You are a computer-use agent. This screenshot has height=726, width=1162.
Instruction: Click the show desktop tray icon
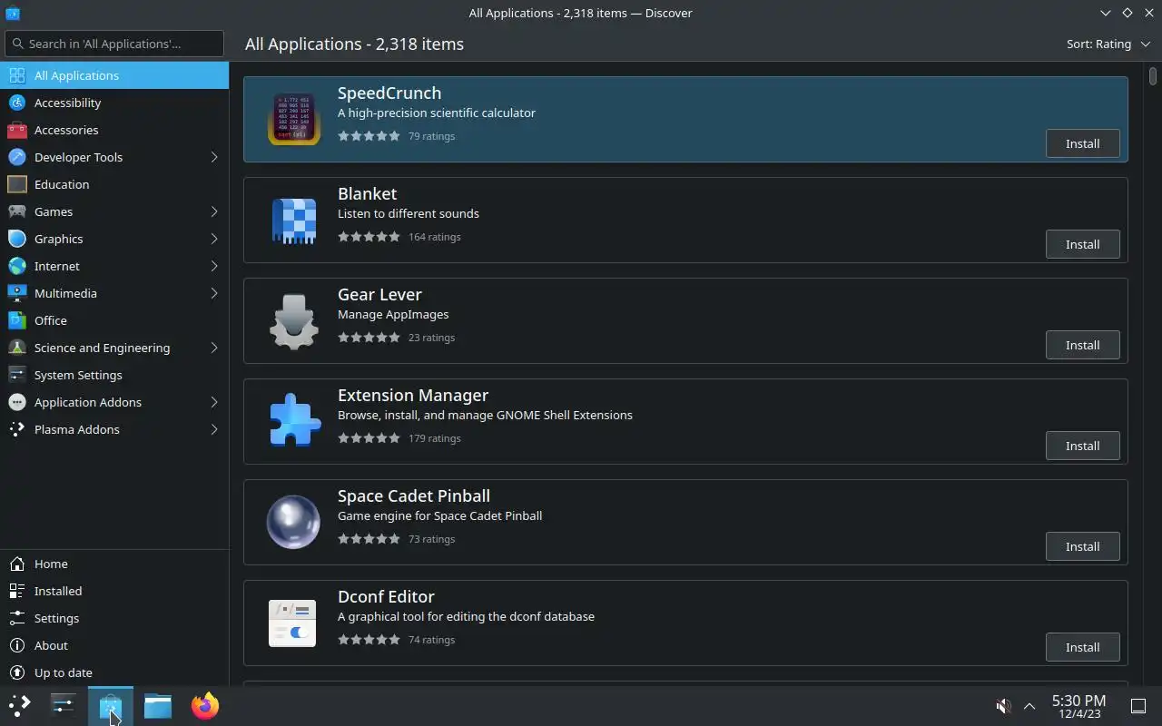1137,706
